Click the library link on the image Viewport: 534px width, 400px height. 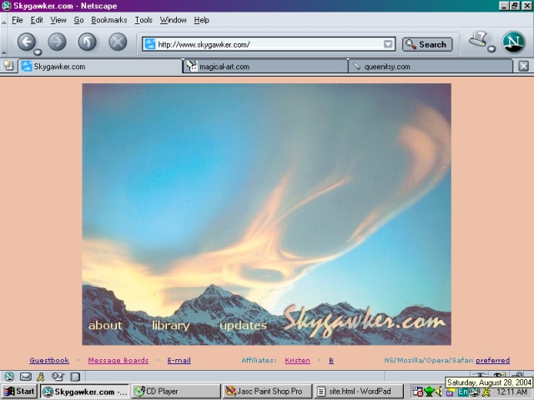[170, 326]
